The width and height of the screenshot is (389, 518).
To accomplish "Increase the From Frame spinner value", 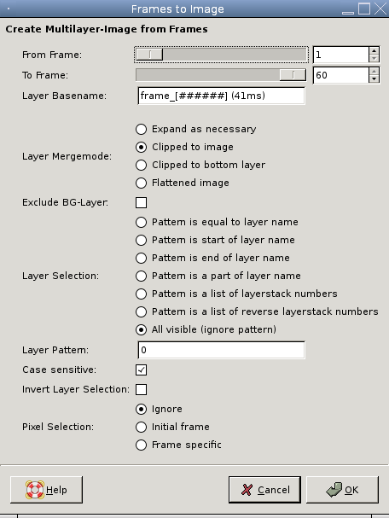I will [x=374, y=50].
